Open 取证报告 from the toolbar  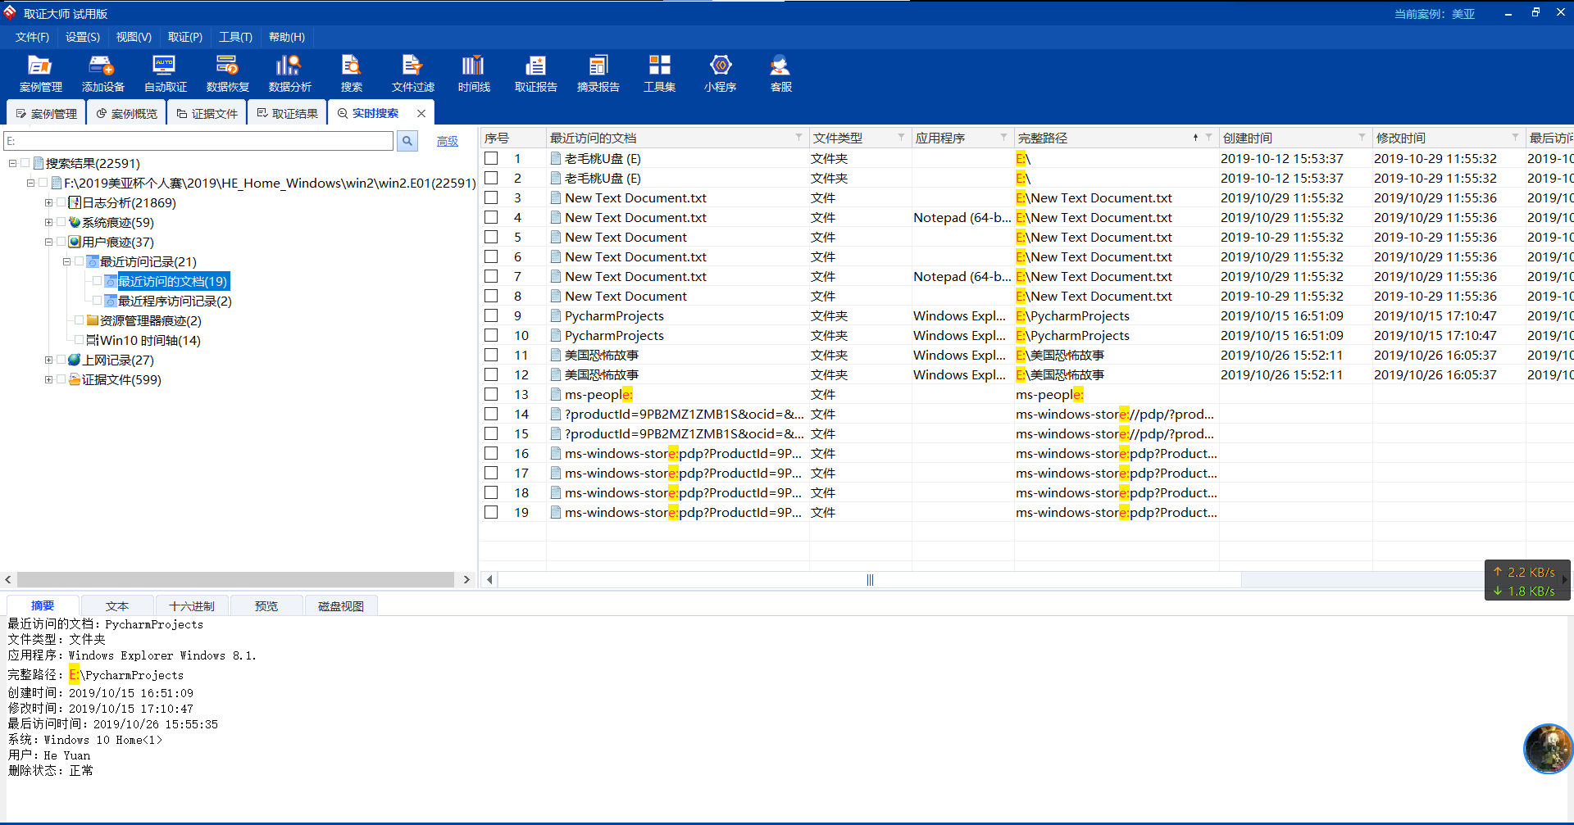[535, 74]
